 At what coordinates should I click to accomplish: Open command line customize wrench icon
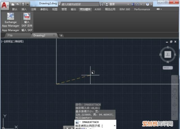[x=72, y=128]
